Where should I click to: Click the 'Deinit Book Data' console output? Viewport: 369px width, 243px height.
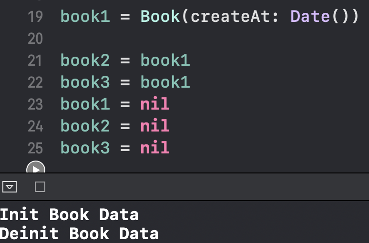(x=79, y=233)
